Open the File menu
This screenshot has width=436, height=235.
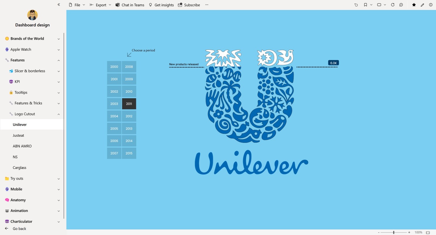click(77, 5)
